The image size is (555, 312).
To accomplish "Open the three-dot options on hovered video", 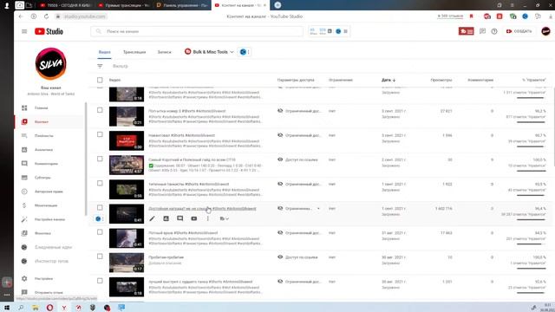I will coord(208,218).
